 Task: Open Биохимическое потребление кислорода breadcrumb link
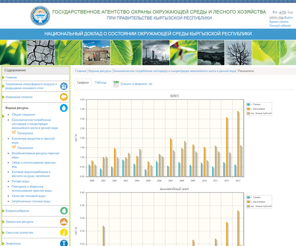(175, 71)
